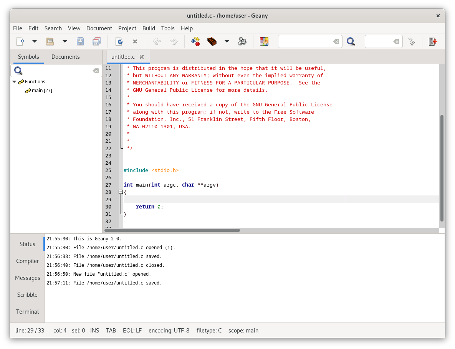The image size is (455, 349).
Task: Save the current file via toolbar
Action: pos(80,41)
